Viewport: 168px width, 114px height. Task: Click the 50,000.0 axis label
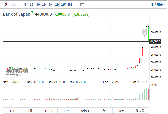(156, 32)
